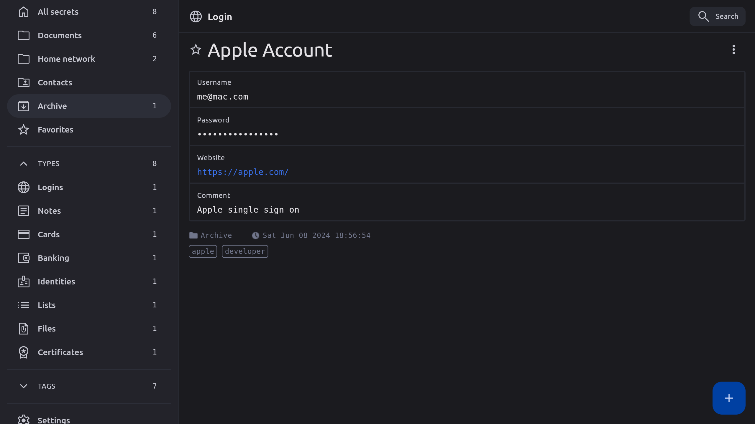Click the masked Password field
This screenshot has height=424, width=755.
click(x=238, y=134)
